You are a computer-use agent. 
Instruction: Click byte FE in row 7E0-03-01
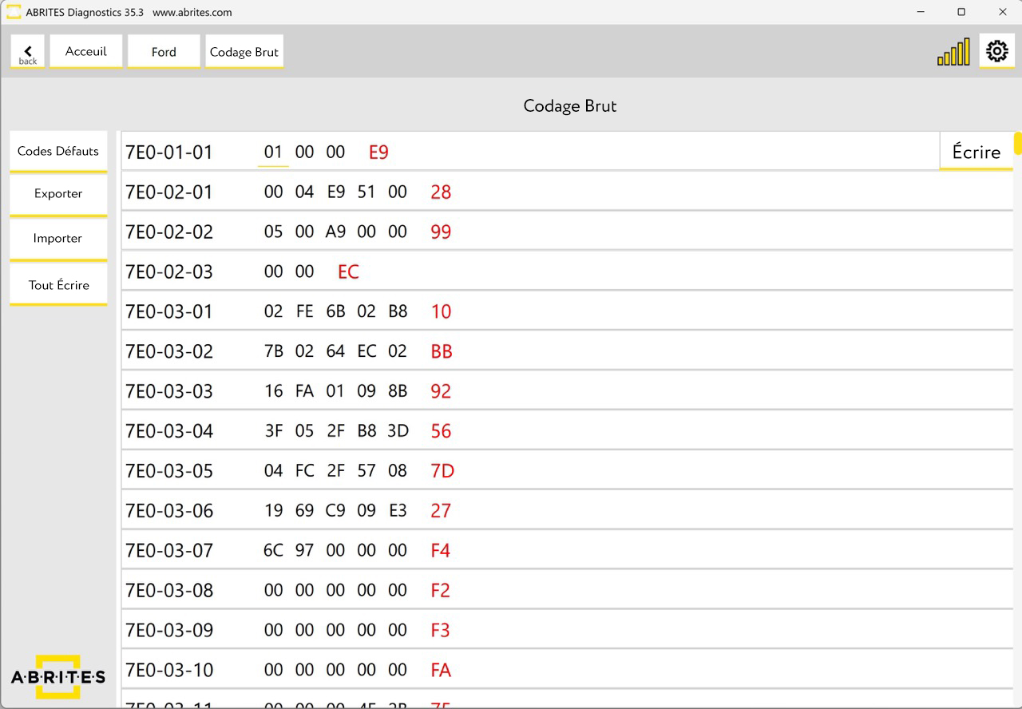pos(304,311)
